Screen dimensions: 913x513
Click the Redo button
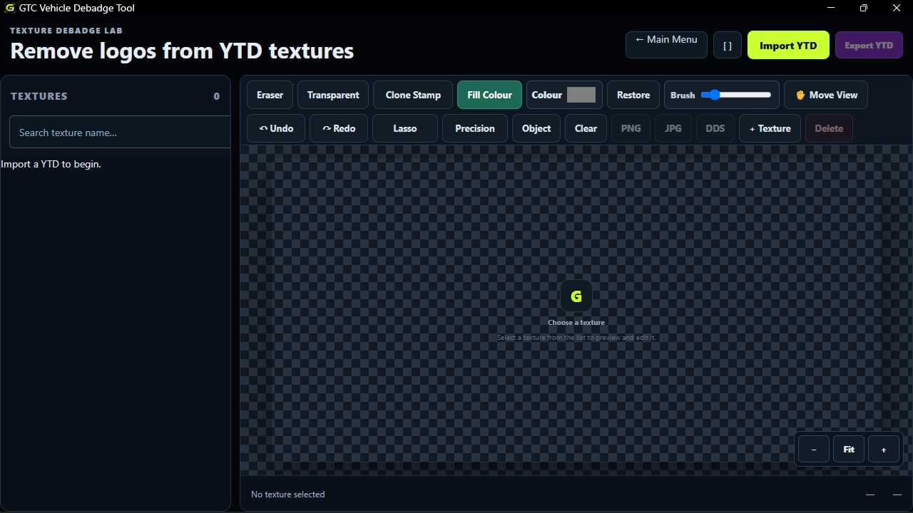(x=339, y=128)
